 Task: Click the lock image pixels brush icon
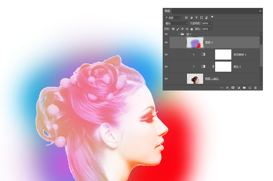178,29
